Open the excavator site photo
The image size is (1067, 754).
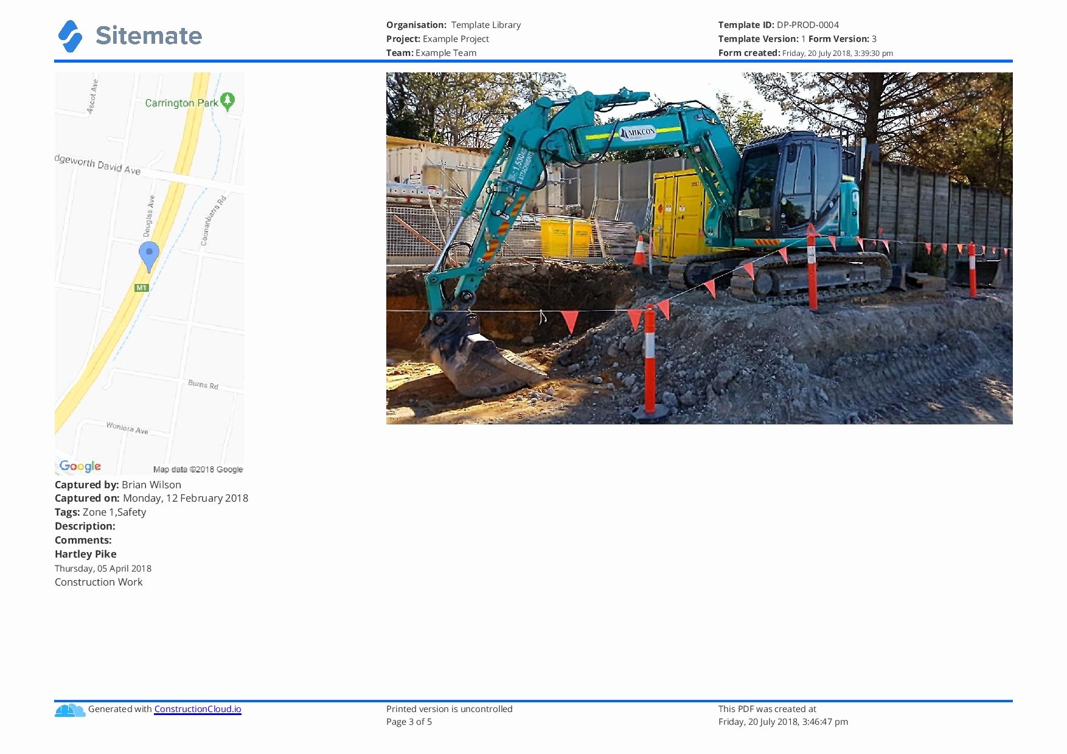[699, 248]
